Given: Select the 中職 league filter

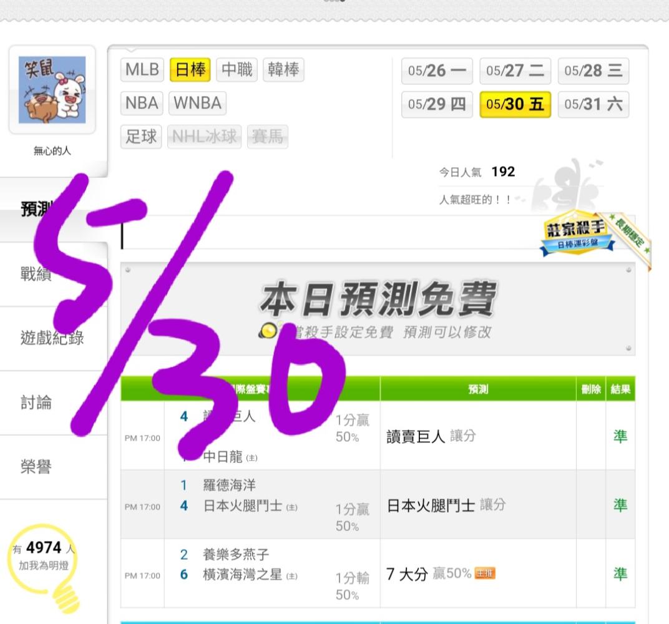Looking at the screenshot, I should pos(237,69).
